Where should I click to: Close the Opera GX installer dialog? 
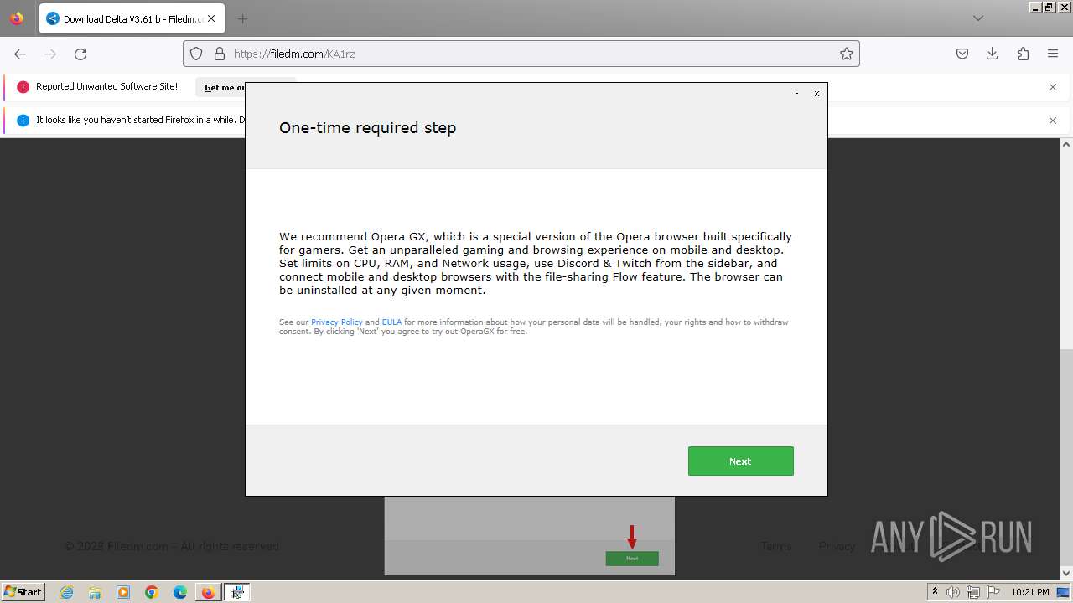816,94
